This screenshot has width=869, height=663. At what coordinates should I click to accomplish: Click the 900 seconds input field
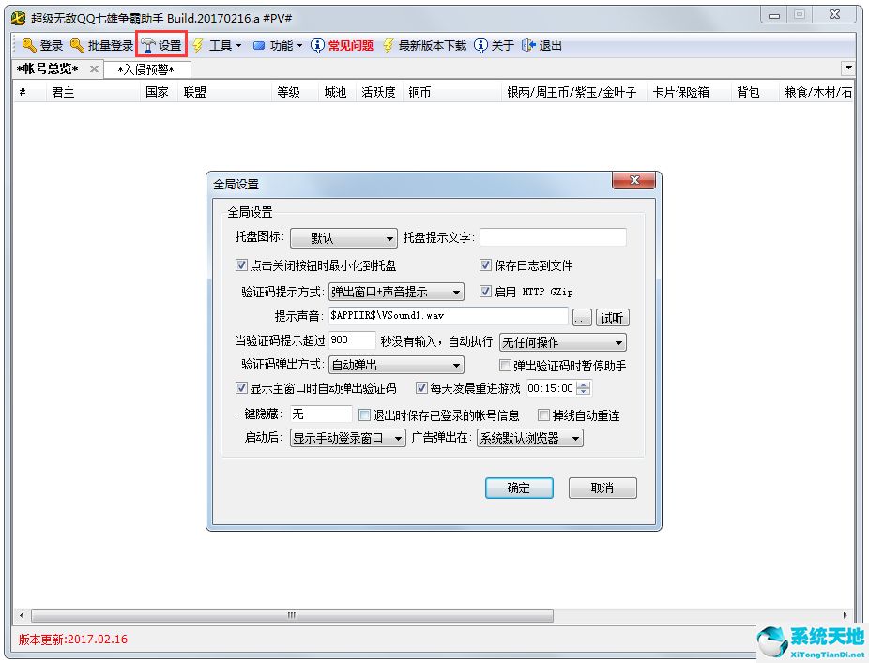pos(353,340)
